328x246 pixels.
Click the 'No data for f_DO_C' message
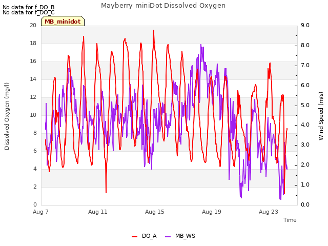[29, 12]
